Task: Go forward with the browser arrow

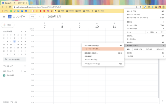Action: [6, 7]
